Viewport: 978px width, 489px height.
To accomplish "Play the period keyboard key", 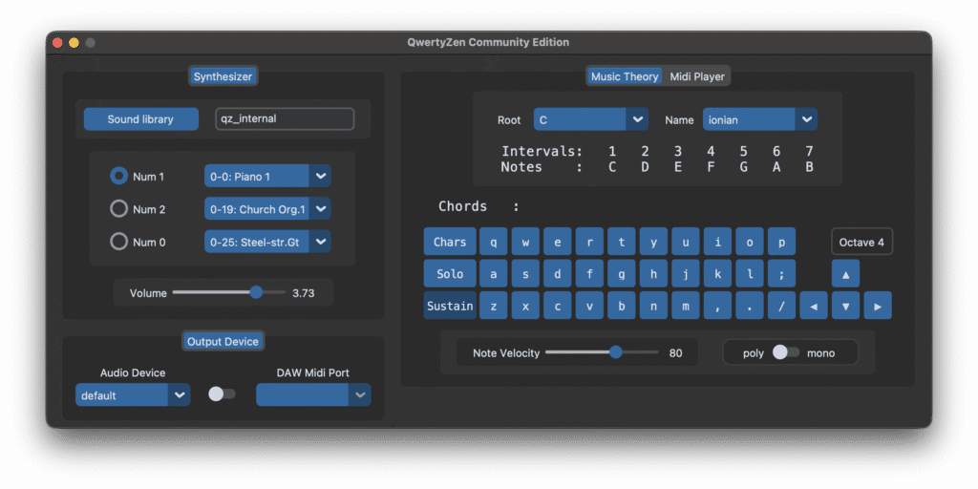I will click(x=750, y=306).
